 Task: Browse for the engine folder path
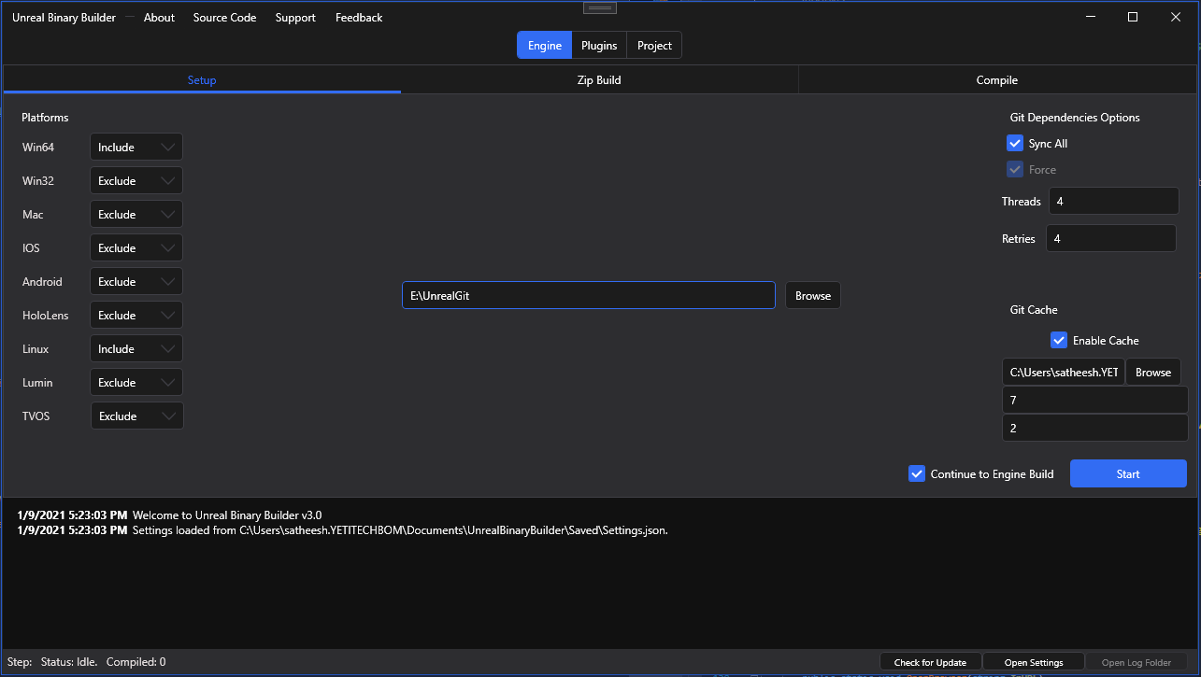[813, 295]
